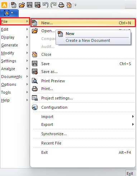Viewport: 137px width, 176px height.
Task: Open Project settings... from File submenu
Action: (x=83, y=98)
